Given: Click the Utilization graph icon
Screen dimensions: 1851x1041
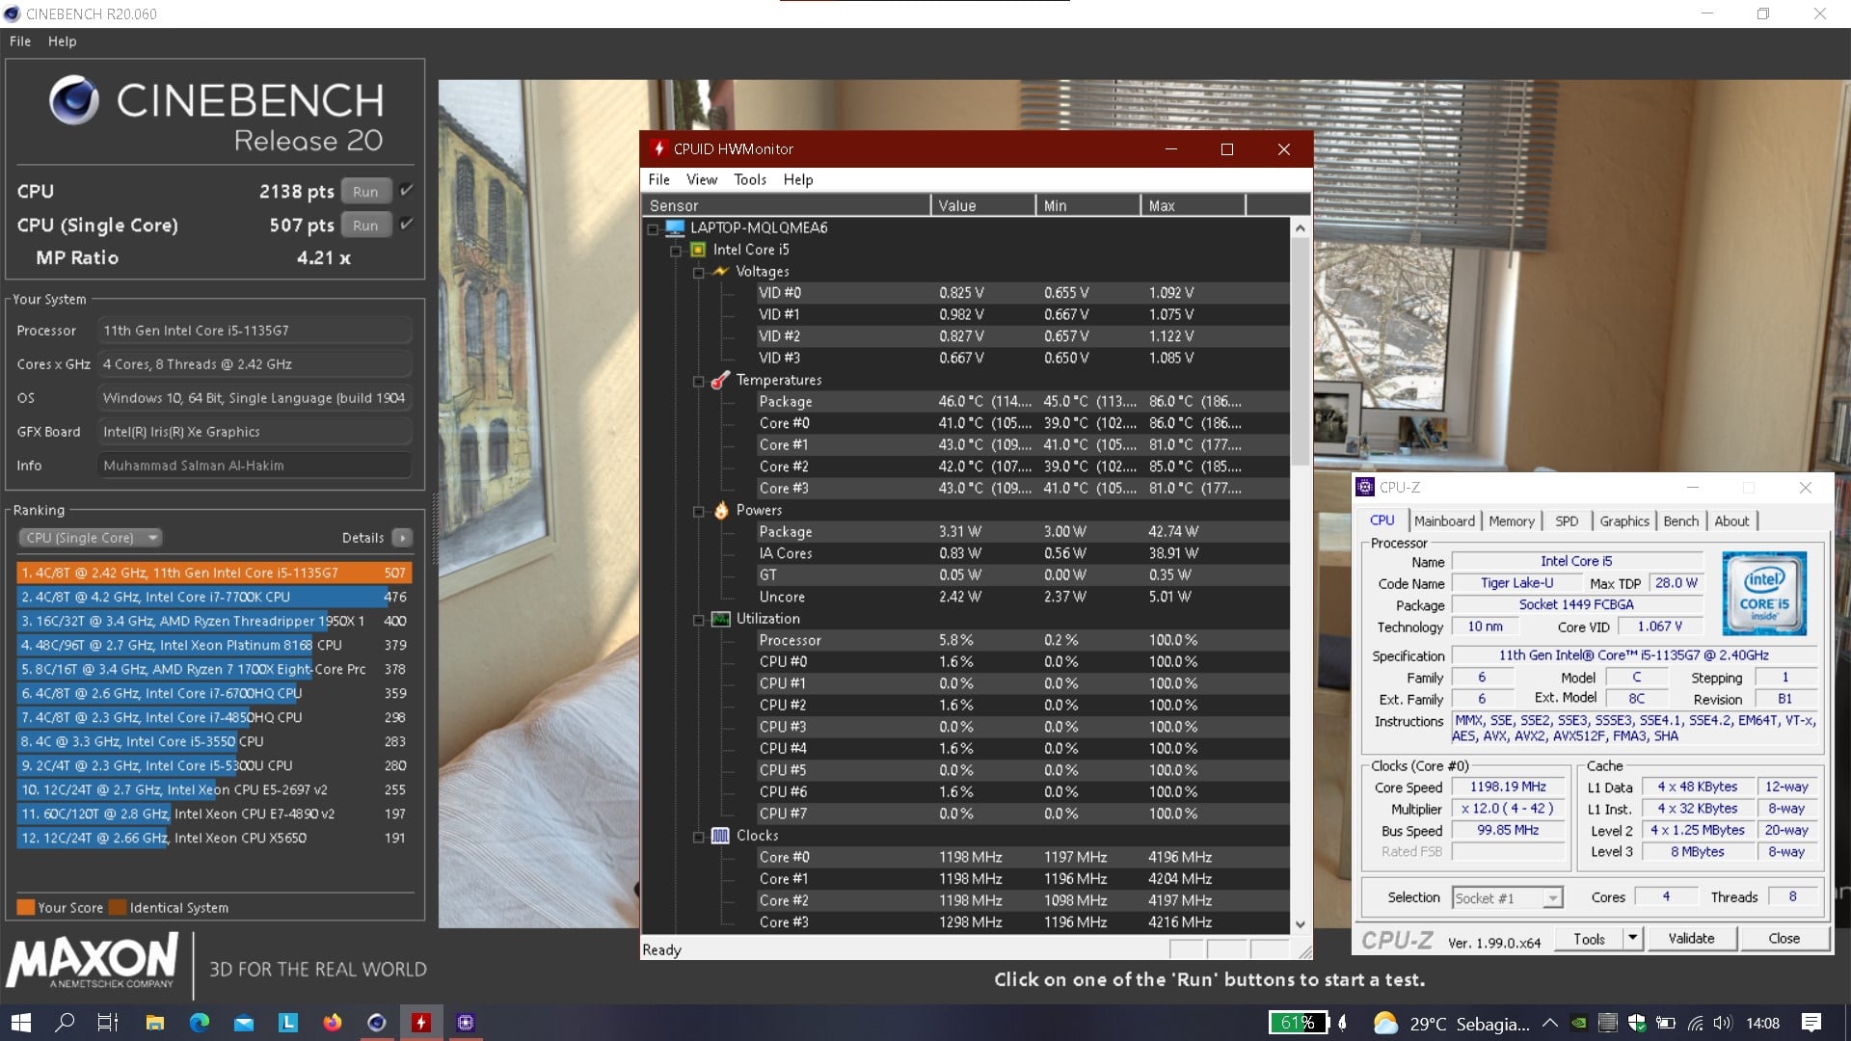Looking at the screenshot, I should [721, 619].
